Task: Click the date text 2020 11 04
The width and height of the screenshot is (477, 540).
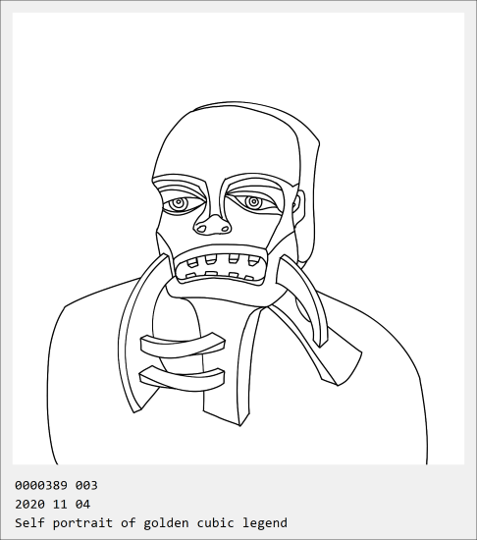Action: click(x=52, y=505)
